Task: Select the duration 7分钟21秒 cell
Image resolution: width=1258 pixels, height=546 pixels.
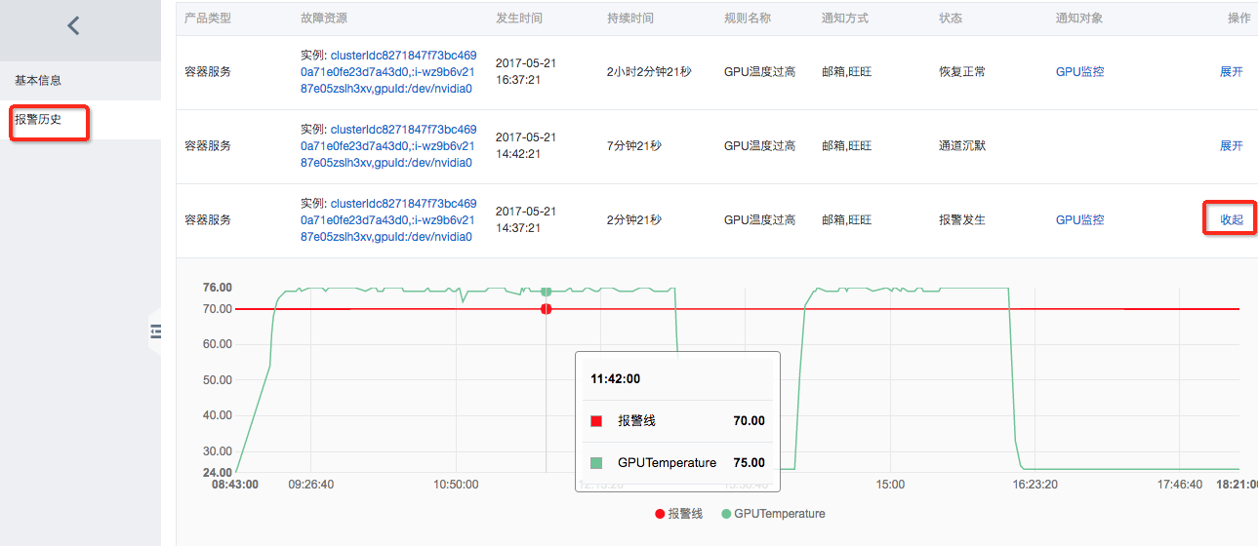Action: click(x=634, y=146)
